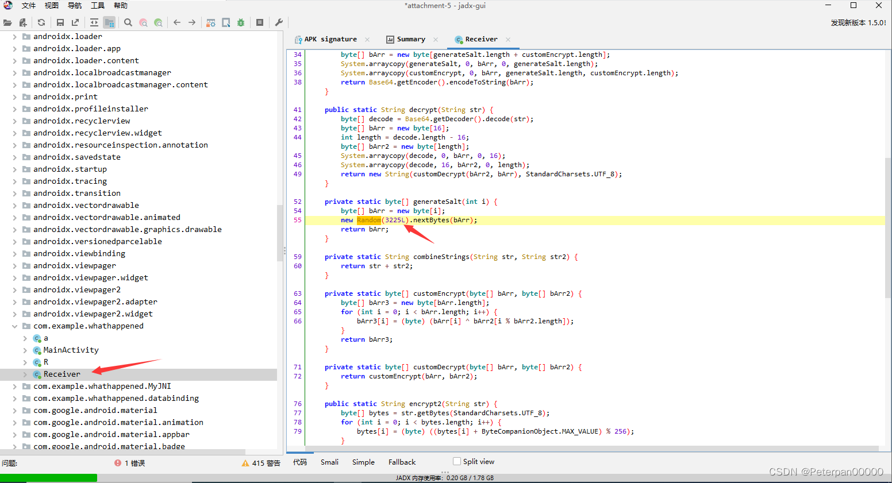This screenshot has height=483, width=892.
Task: Expand the androidx.loader package
Action: tap(14, 37)
